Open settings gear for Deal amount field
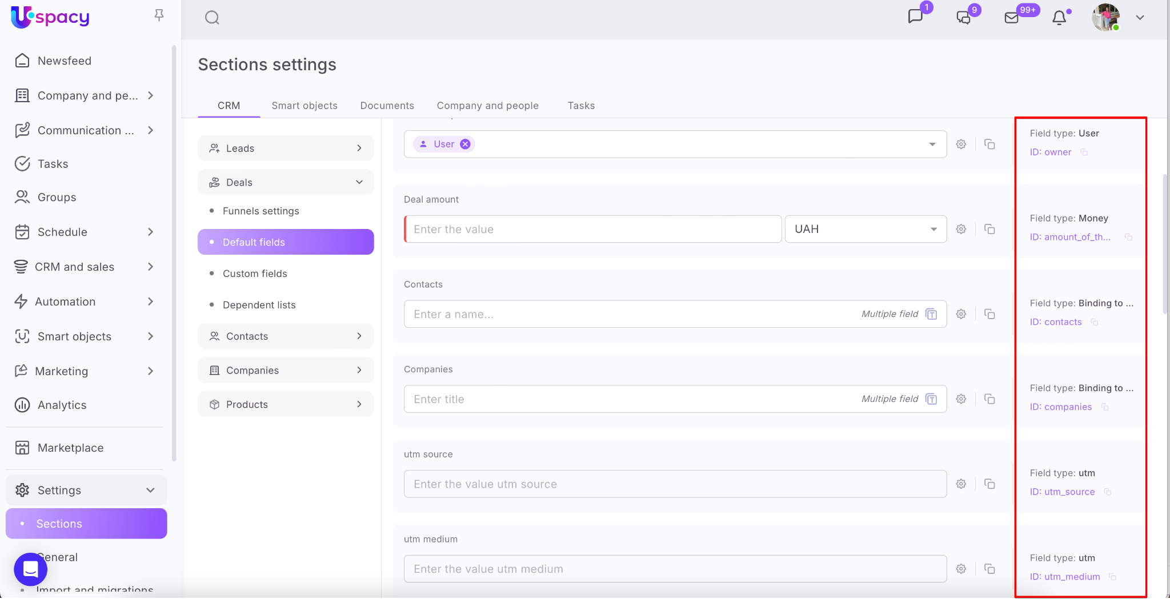The image size is (1170, 599). click(x=961, y=229)
